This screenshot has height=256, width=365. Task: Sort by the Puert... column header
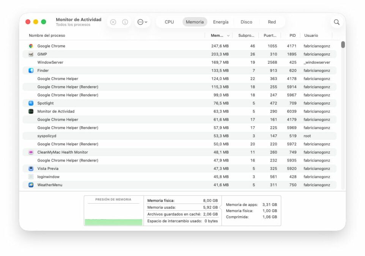(270, 35)
